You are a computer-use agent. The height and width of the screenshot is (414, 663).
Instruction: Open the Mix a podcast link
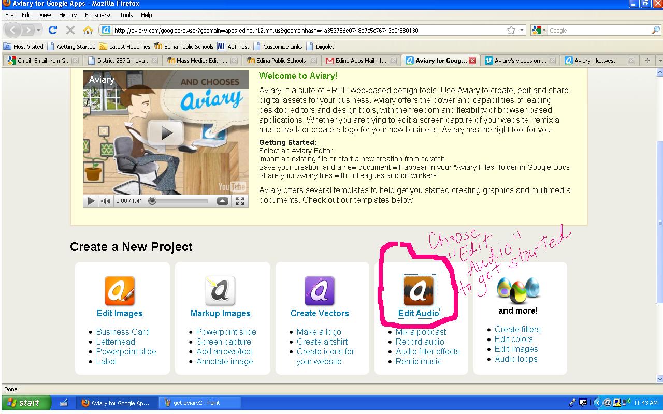coord(421,332)
